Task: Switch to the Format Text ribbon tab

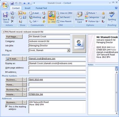Action: [x=41, y=8]
